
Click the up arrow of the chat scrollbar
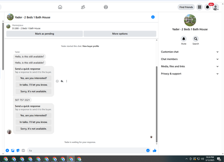pyautogui.click(x=156, y=40)
